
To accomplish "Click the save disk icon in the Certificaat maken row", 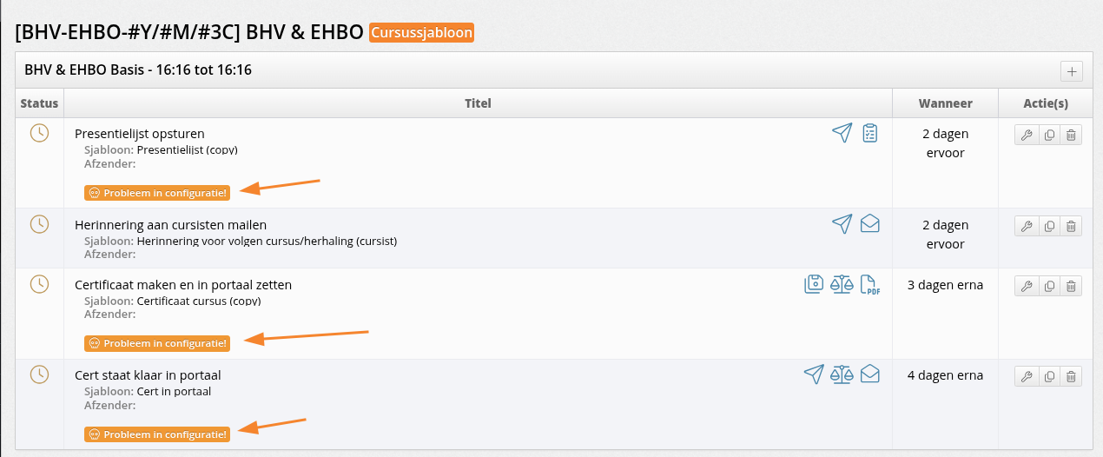I will tap(814, 284).
